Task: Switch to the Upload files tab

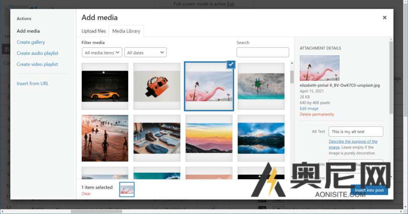Action: coord(94,31)
